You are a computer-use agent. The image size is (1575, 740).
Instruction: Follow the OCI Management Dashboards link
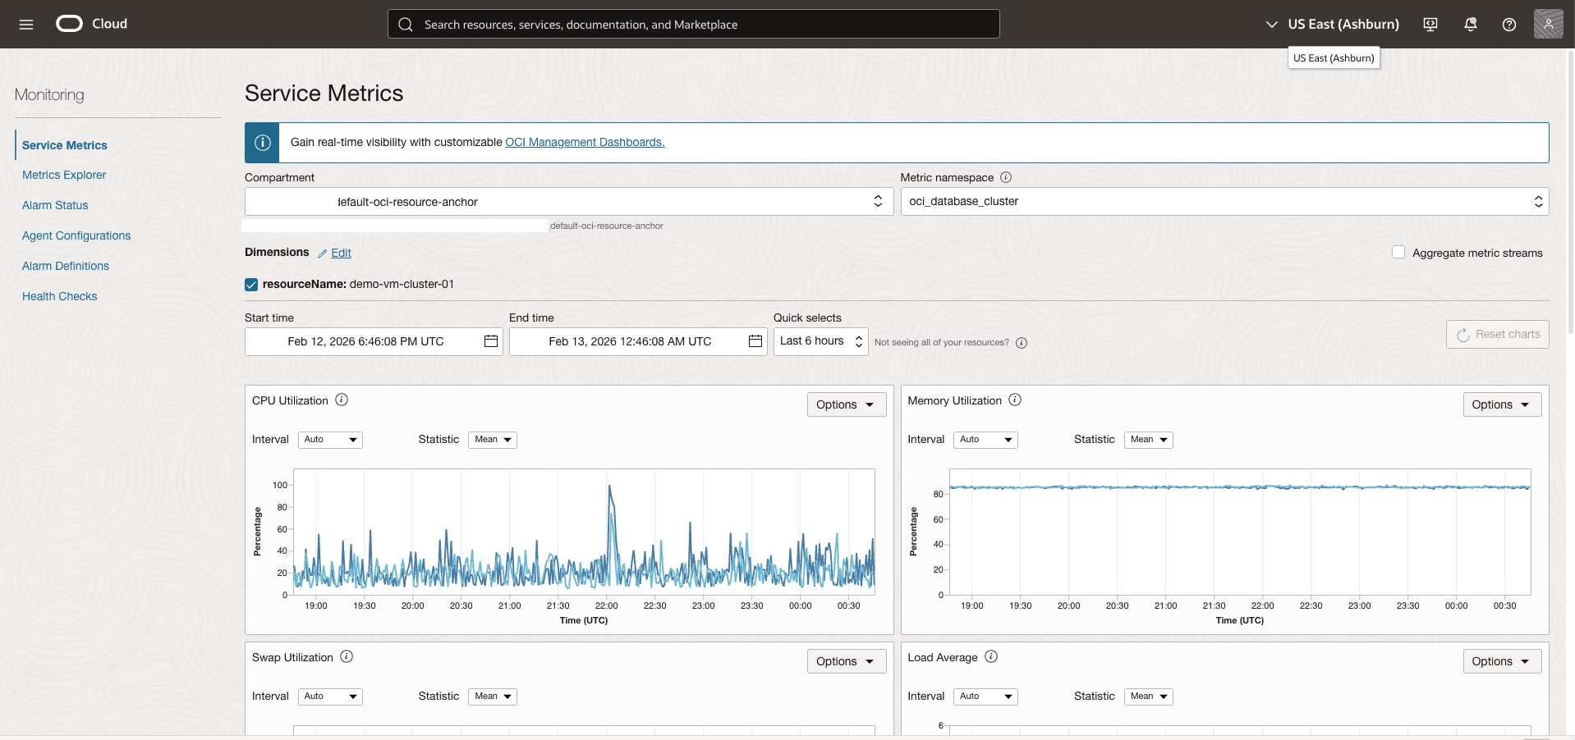[x=585, y=142]
